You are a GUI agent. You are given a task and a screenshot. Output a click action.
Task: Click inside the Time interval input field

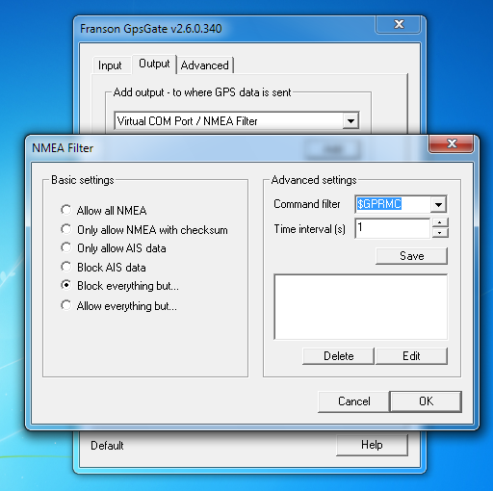point(392,228)
